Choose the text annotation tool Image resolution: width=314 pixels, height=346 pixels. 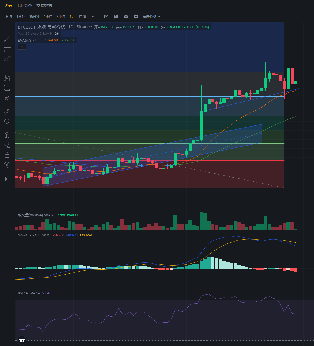pyautogui.click(x=7, y=68)
